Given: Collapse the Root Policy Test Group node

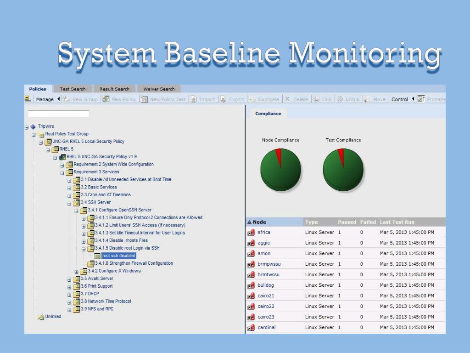Looking at the screenshot, I should (x=34, y=135).
